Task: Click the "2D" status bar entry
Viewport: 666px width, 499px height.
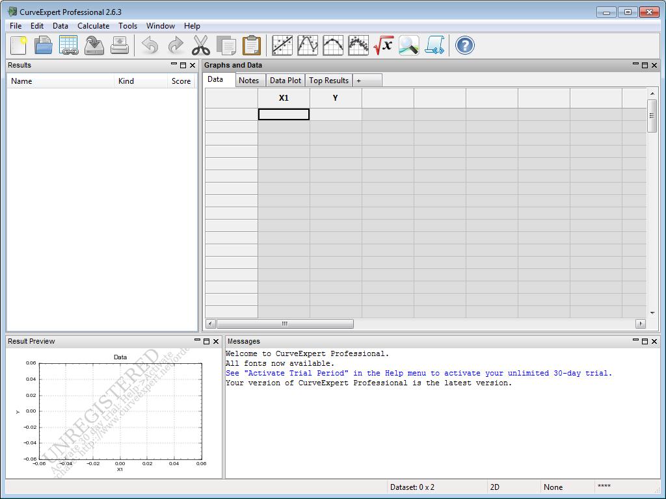Action: [495, 487]
